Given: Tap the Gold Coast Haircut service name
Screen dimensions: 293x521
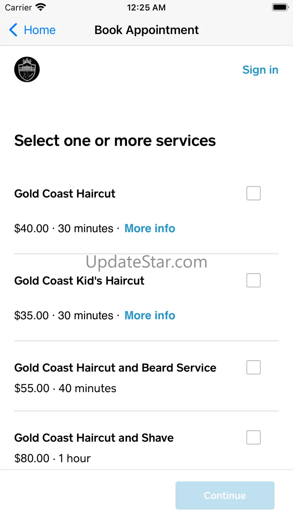Looking at the screenshot, I should pos(65,194).
